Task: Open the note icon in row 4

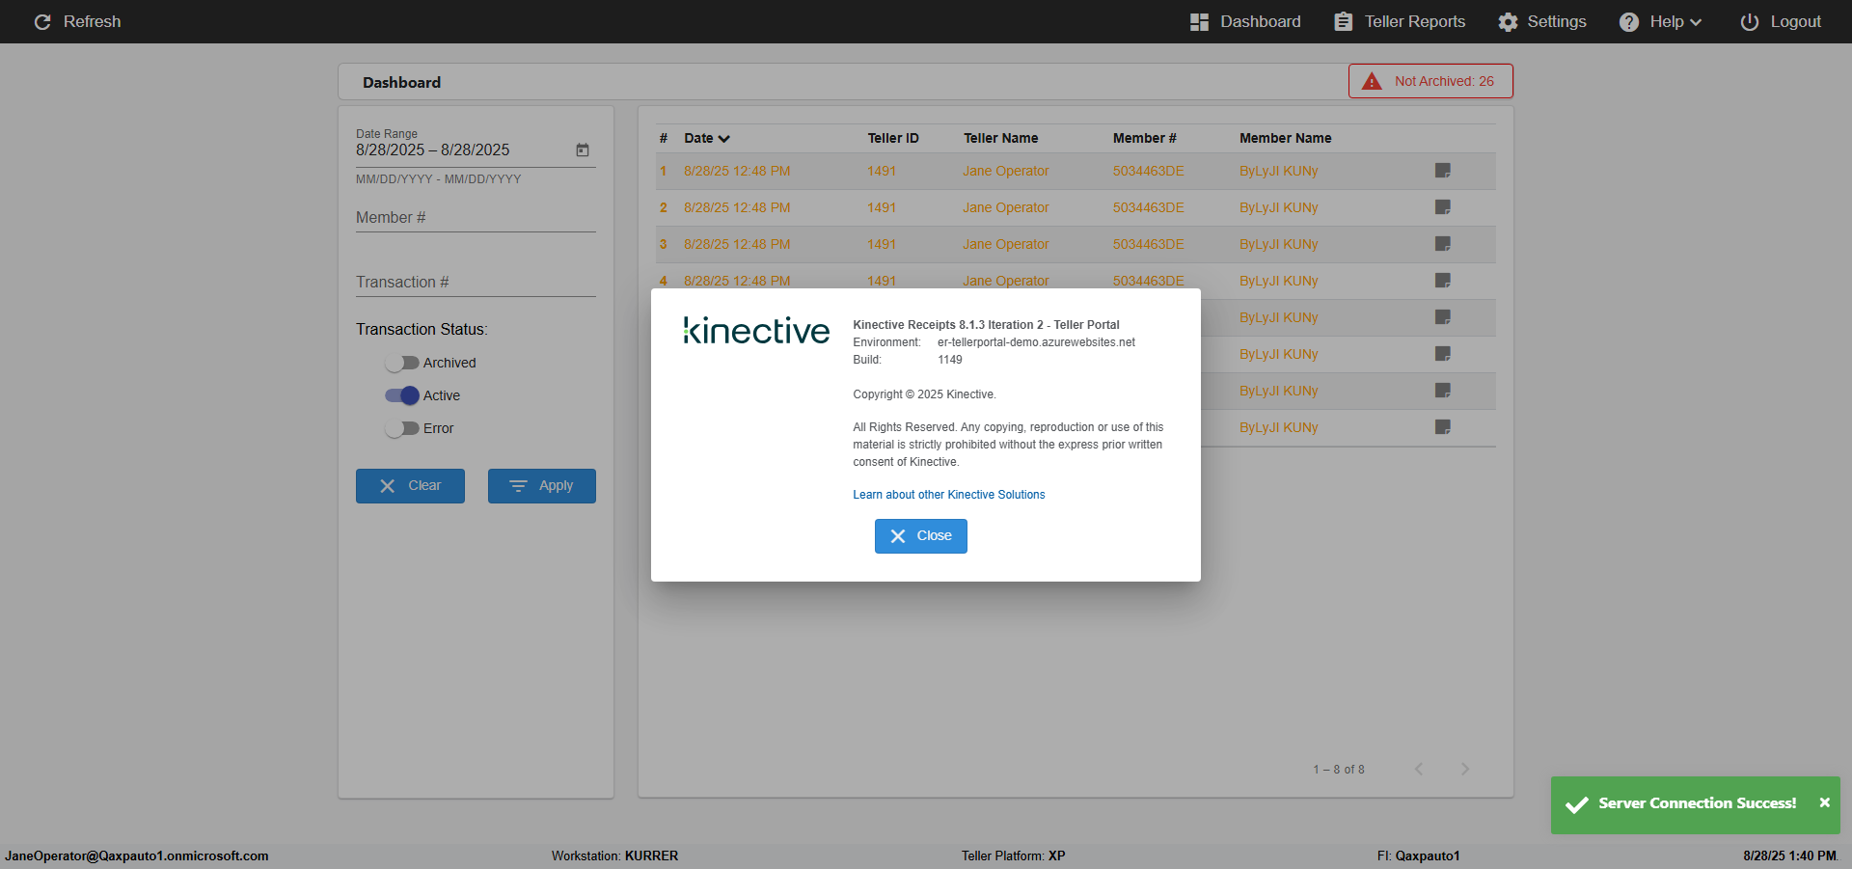Action: click(1443, 281)
